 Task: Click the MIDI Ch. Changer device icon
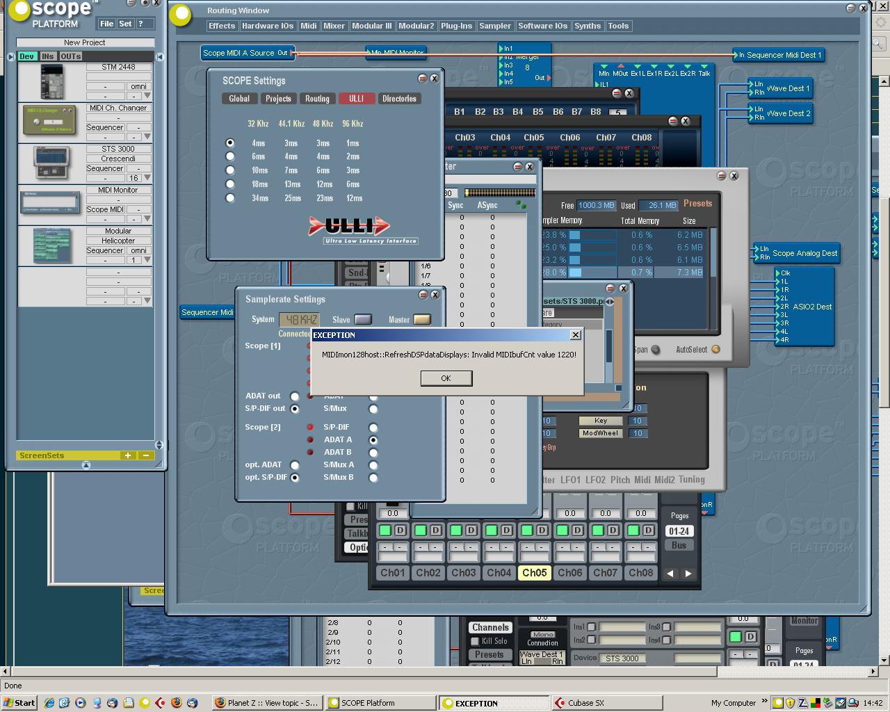coord(50,120)
